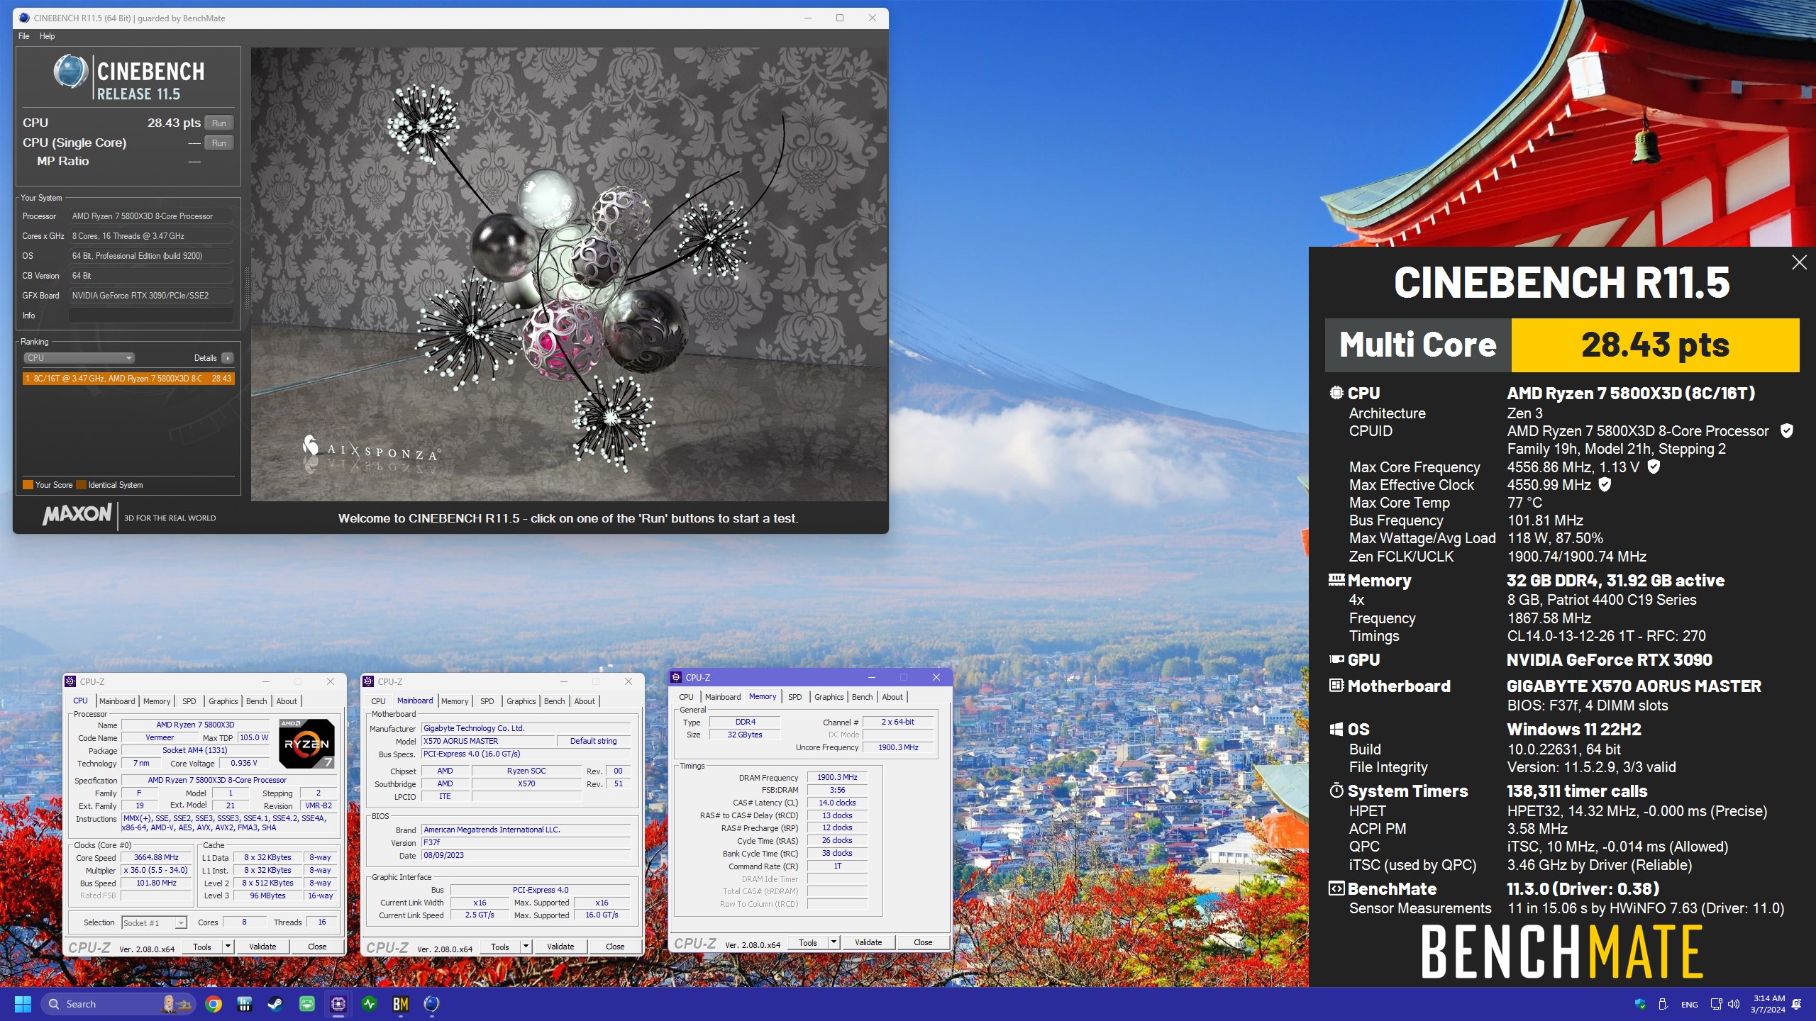
Task: Open the green pulse monitor taskbar icon
Action: [x=370, y=1004]
